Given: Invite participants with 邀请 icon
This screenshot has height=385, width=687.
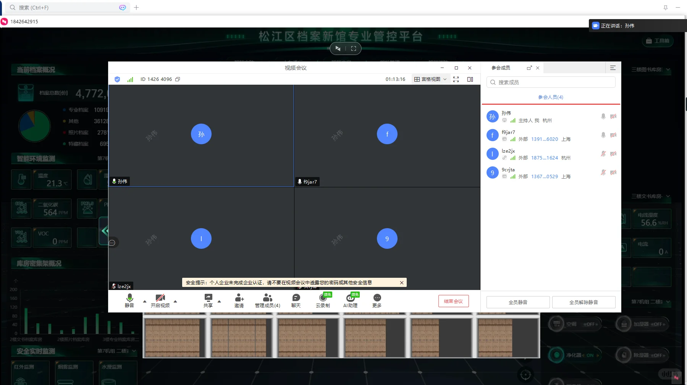Looking at the screenshot, I should point(239,301).
